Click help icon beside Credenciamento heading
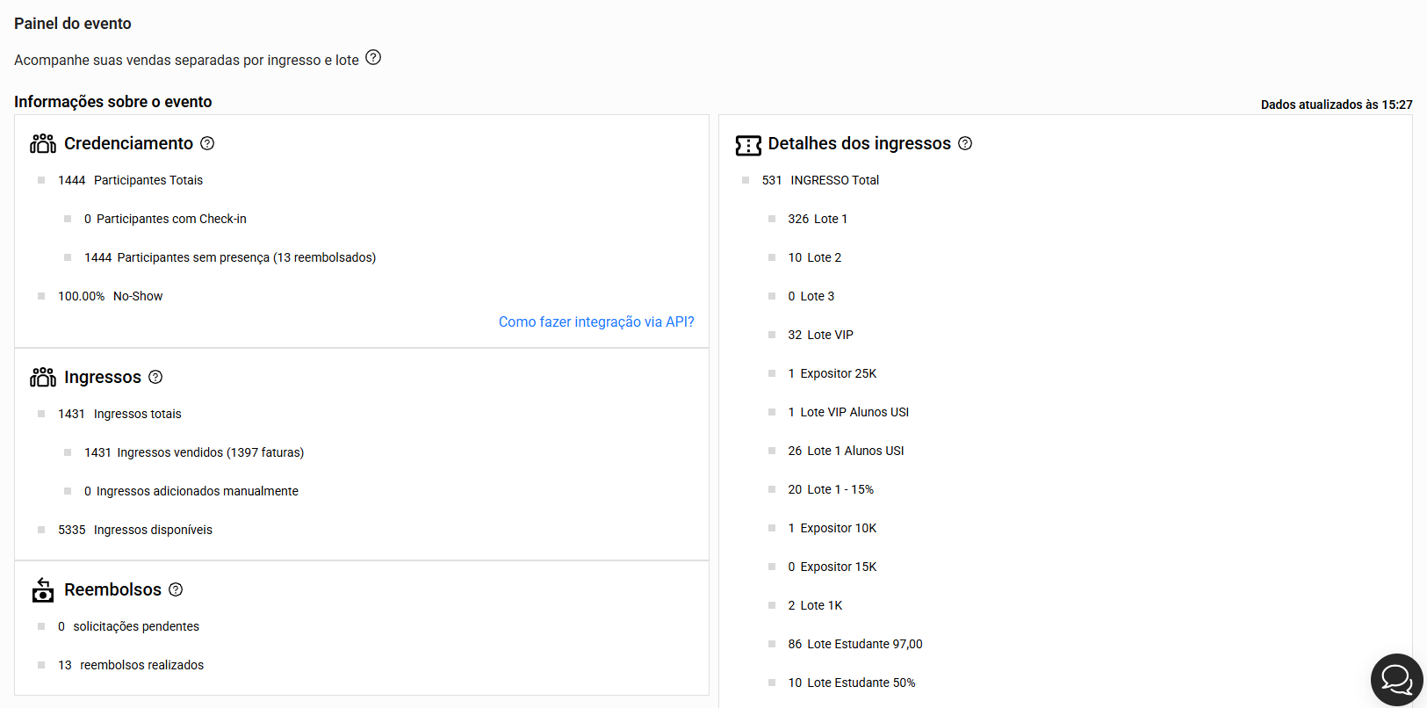Viewport: 1427px width, 708px height. [x=207, y=143]
